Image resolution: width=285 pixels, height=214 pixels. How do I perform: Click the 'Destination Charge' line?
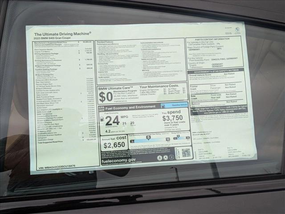[45, 140]
